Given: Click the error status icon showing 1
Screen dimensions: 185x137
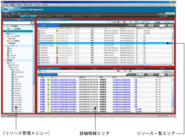Looking at the screenshot, I should [124, 22].
